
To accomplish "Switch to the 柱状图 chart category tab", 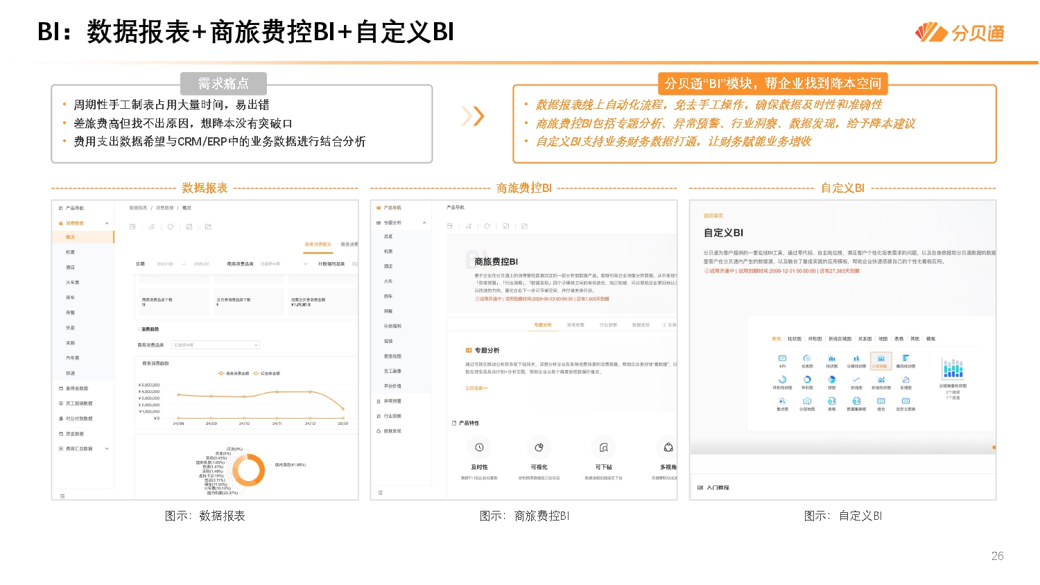I will (x=794, y=339).
